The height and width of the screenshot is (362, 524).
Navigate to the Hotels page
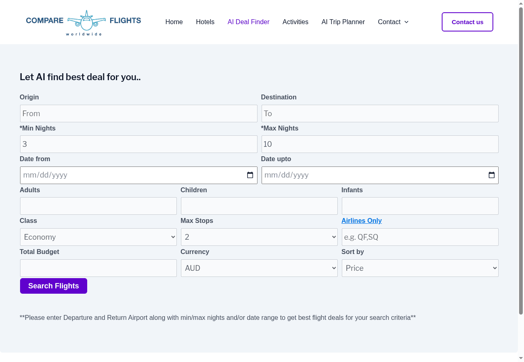pos(205,22)
